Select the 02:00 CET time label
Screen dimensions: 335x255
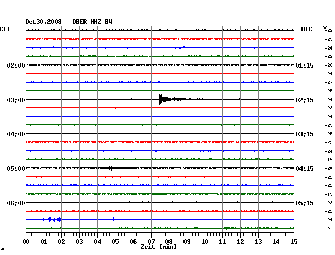point(16,65)
